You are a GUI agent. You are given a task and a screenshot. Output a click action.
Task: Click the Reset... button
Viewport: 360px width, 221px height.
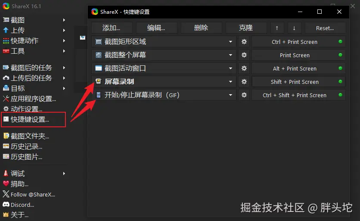click(x=325, y=28)
